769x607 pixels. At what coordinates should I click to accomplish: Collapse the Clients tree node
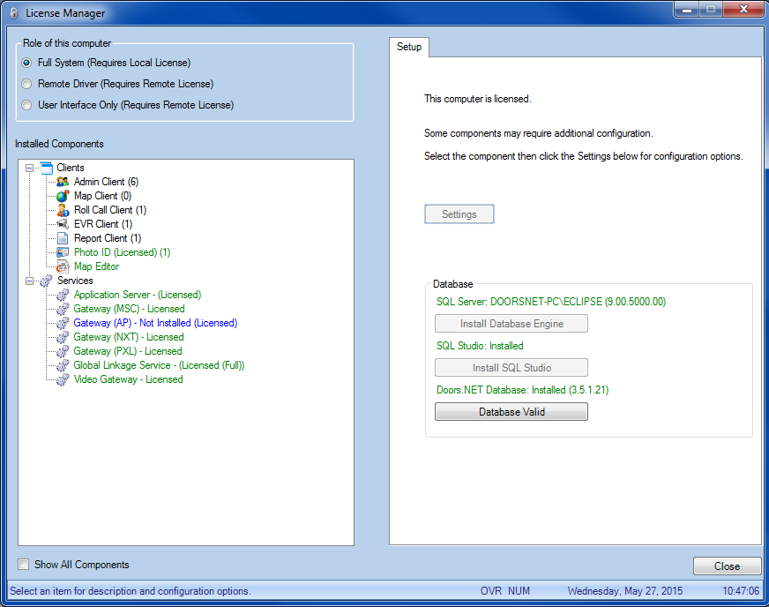pos(31,168)
